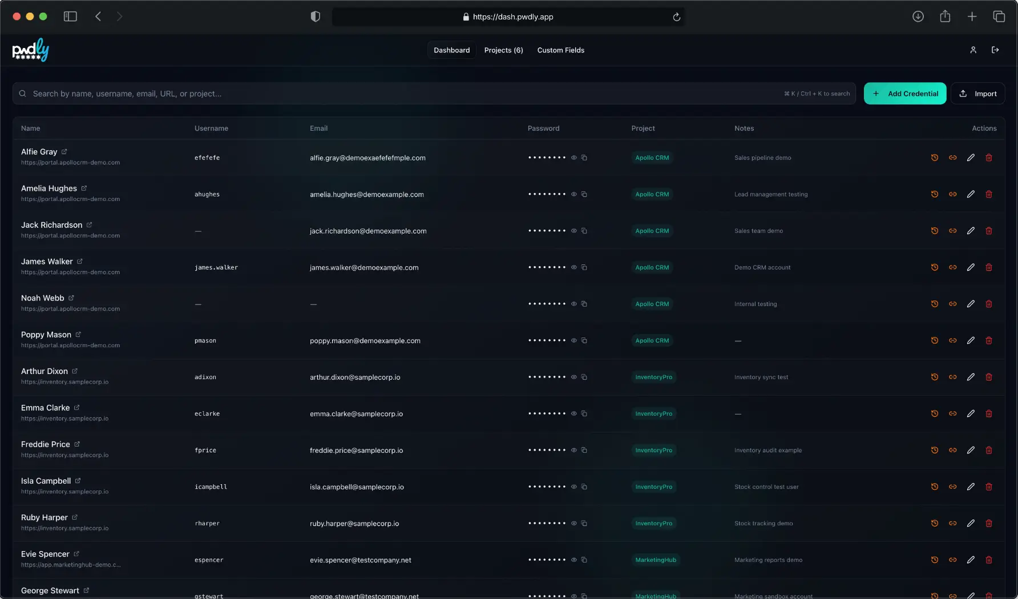Click username icampbell

[211, 487]
